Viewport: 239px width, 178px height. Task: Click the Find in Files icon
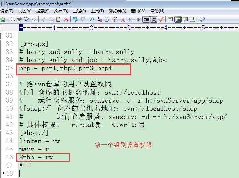coord(107,19)
